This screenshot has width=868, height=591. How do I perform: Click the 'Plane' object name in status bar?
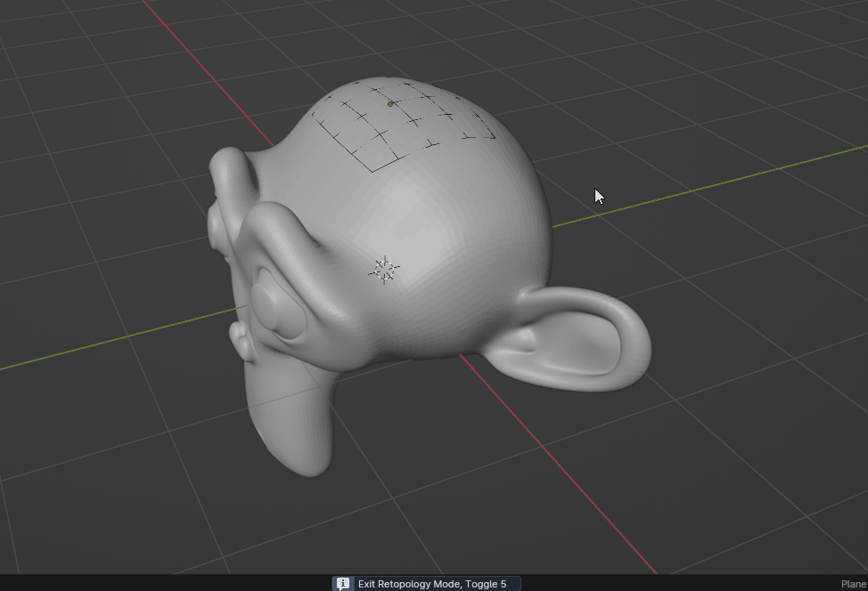pyautogui.click(x=853, y=583)
